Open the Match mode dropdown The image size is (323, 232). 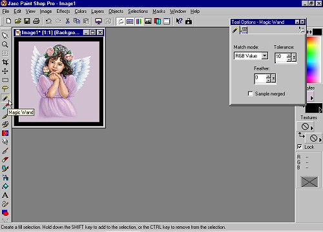click(x=265, y=55)
